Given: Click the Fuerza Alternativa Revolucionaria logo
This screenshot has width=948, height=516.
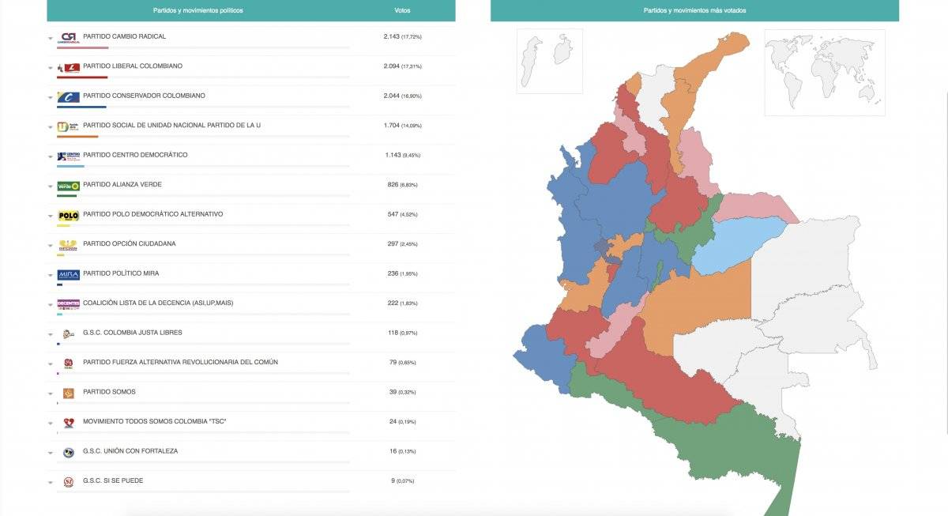Looking at the screenshot, I should coord(69,363).
